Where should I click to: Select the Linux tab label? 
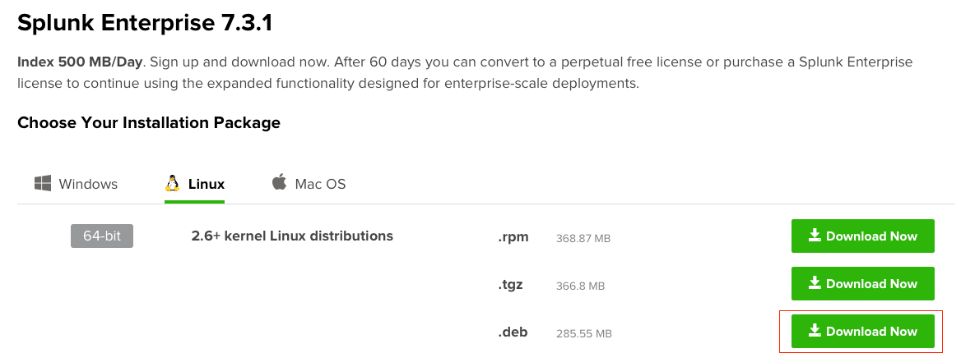[x=207, y=184]
